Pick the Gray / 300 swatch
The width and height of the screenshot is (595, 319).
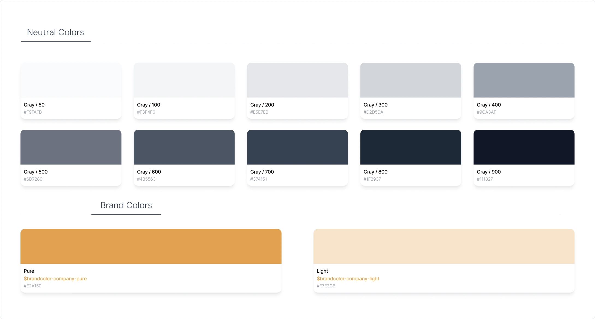(411, 80)
